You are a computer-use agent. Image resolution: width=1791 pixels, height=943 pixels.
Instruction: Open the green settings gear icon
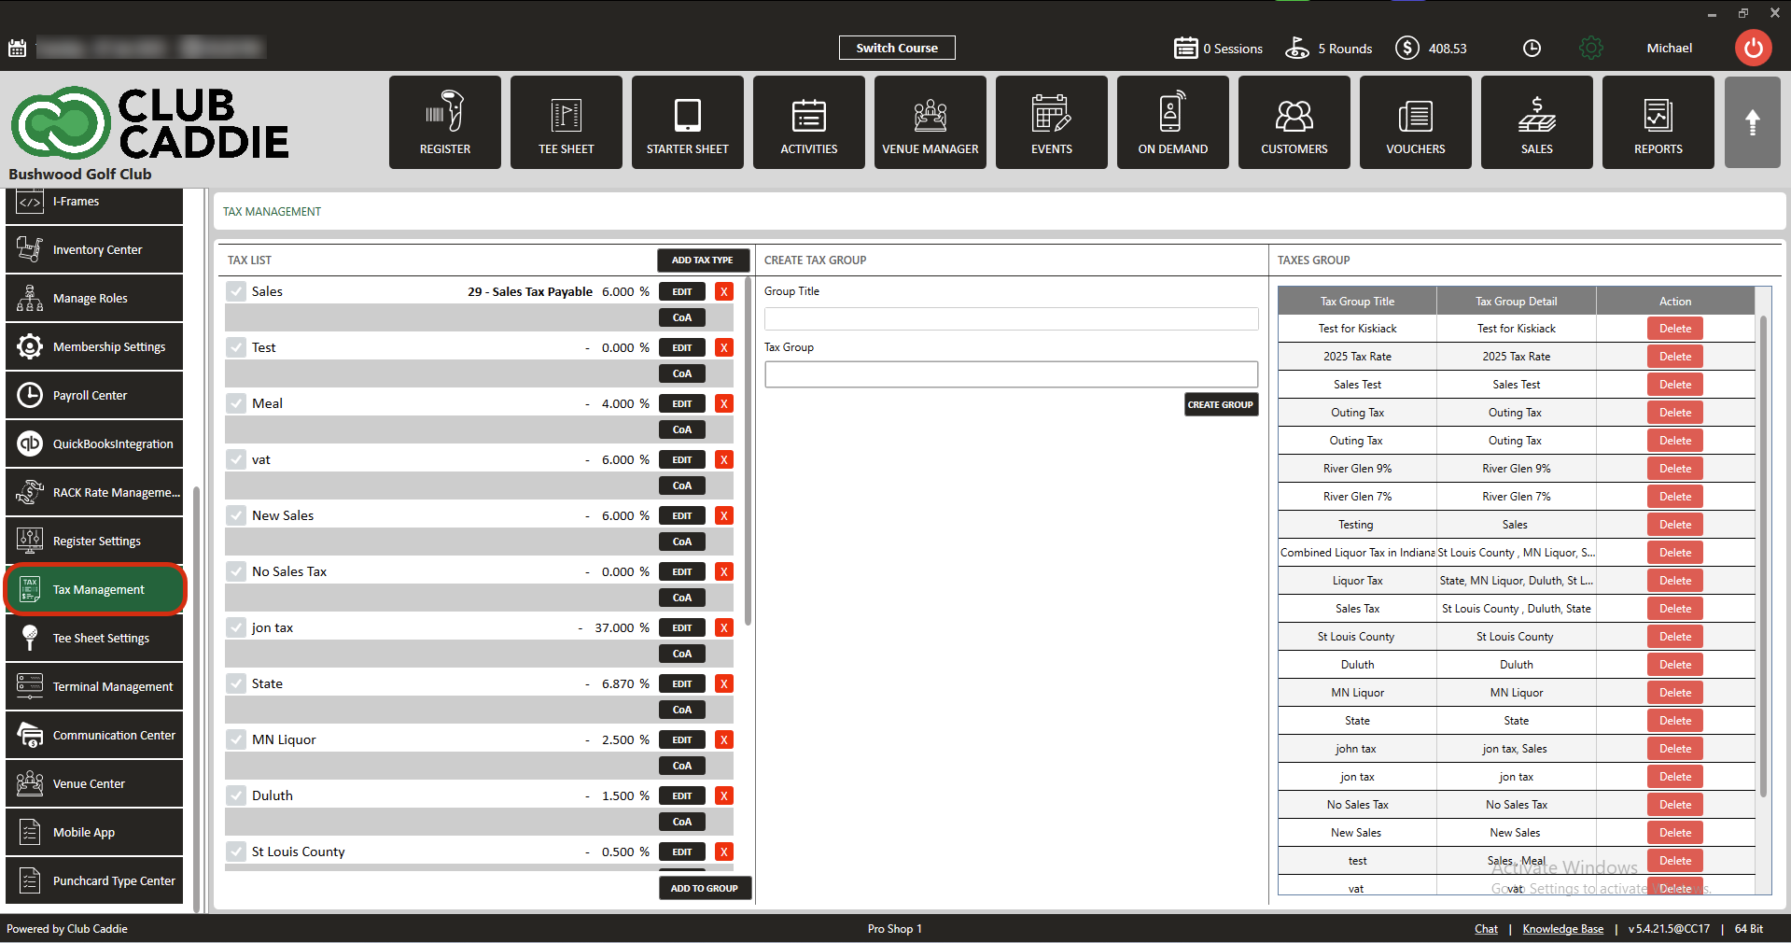coord(1591,48)
